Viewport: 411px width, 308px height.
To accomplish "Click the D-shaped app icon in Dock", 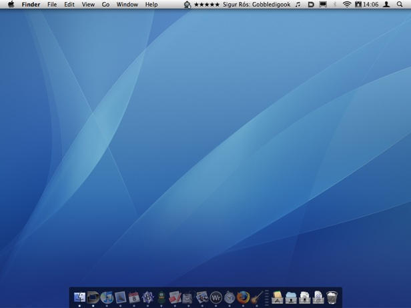I will (93, 297).
